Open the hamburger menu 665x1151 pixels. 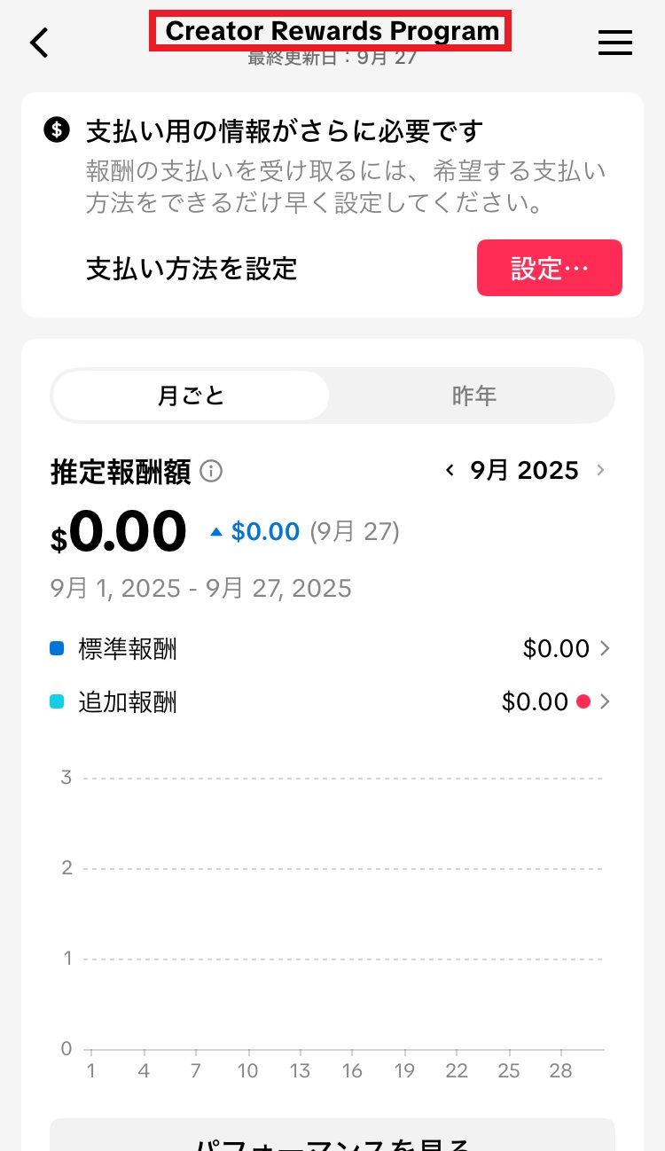coord(614,43)
